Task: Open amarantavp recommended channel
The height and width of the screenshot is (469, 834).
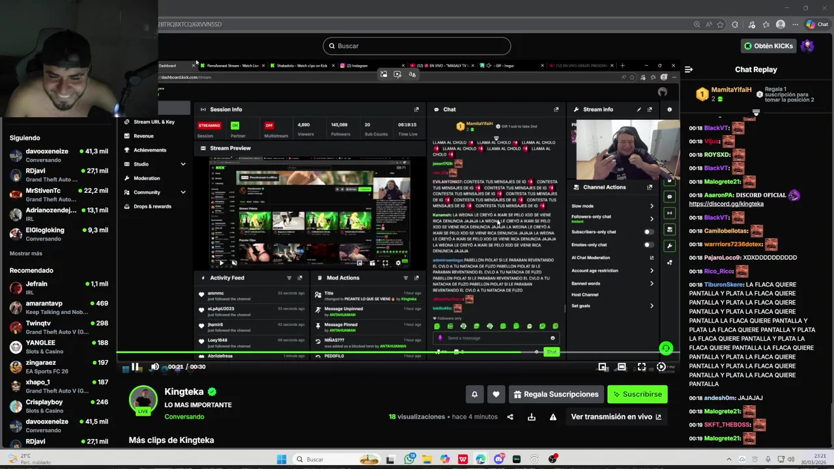Action: (59, 307)
